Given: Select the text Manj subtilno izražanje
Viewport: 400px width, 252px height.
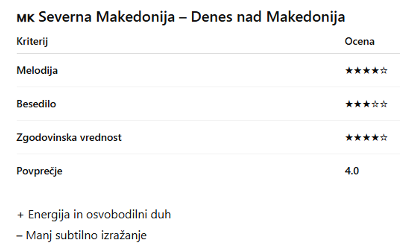Looking at the screenshot, I should pyautogui.click(x=86, y=235).
